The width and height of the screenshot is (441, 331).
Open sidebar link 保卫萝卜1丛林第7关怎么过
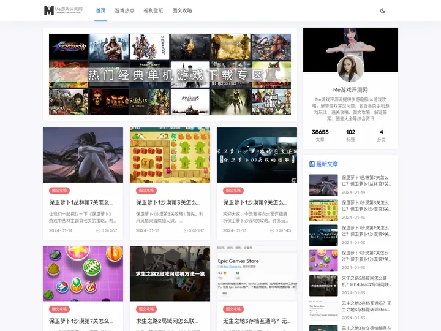[x=366, y=181]
